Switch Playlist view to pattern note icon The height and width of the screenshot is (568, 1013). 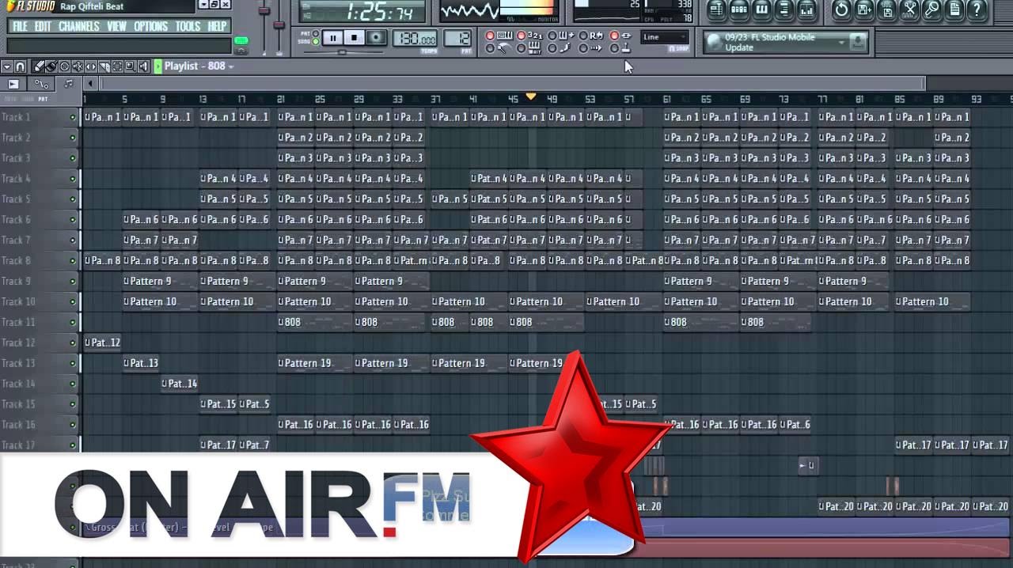click(x=69, y=84)
